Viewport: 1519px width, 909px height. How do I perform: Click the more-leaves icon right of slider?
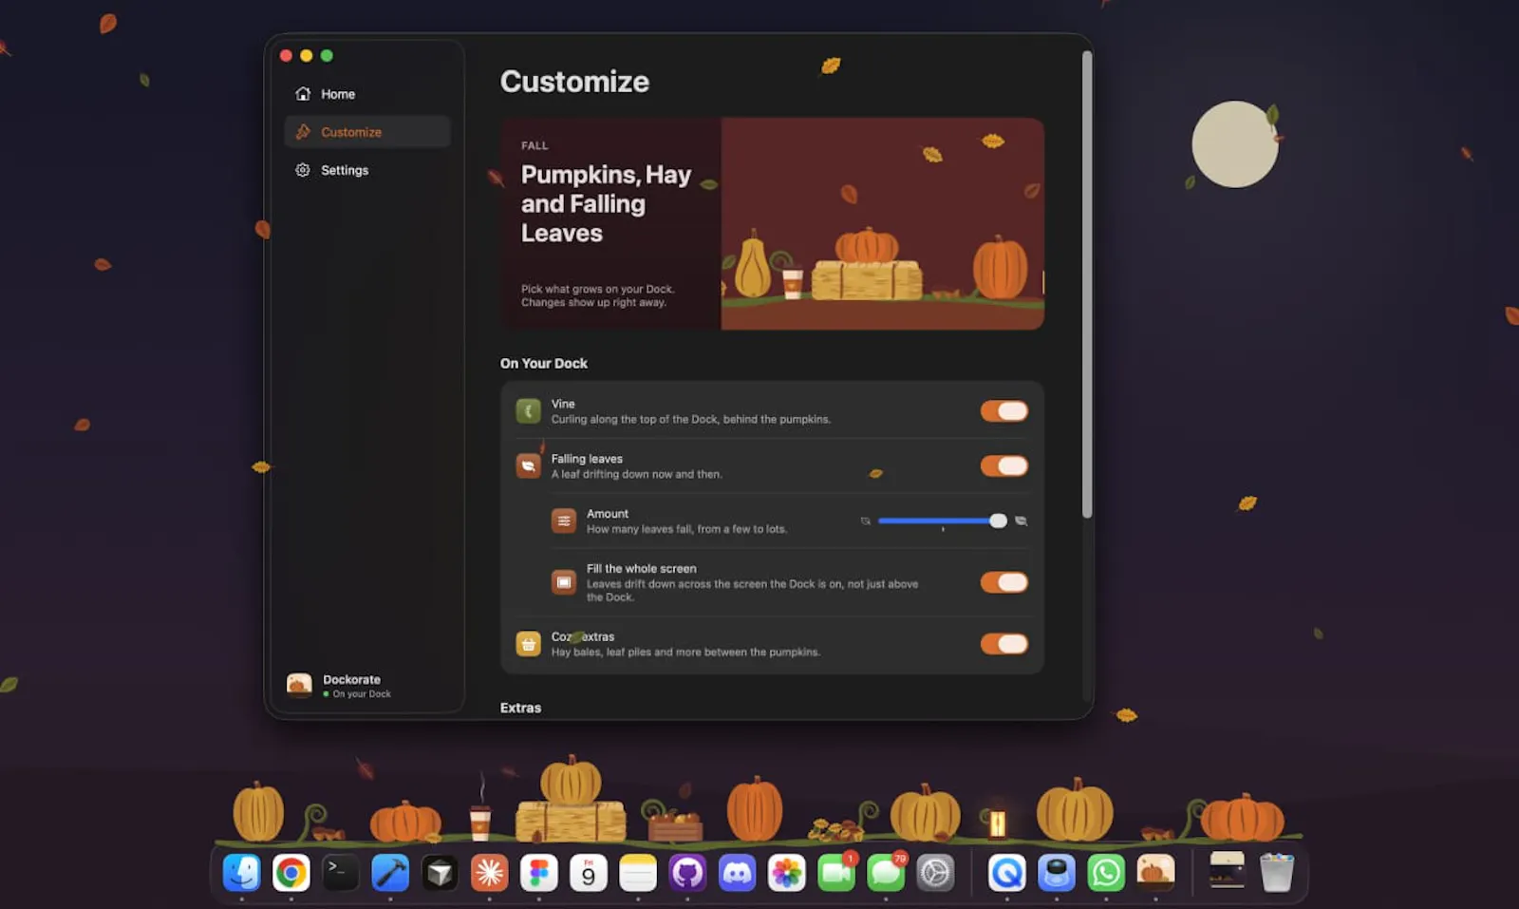[x=1021, y=521]
